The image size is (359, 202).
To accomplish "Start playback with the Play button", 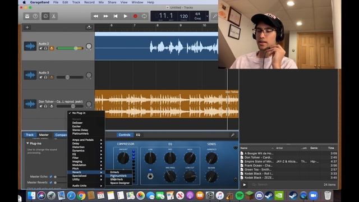I will [x=125, y=16].
